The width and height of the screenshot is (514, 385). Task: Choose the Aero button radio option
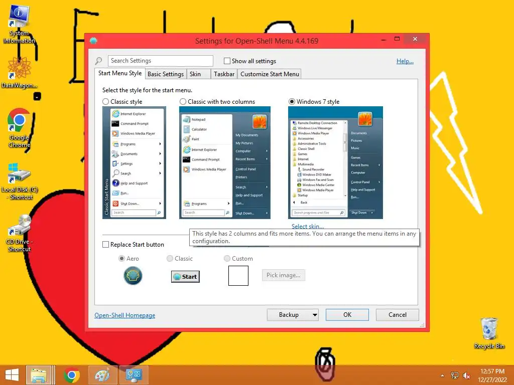(121, 259)
